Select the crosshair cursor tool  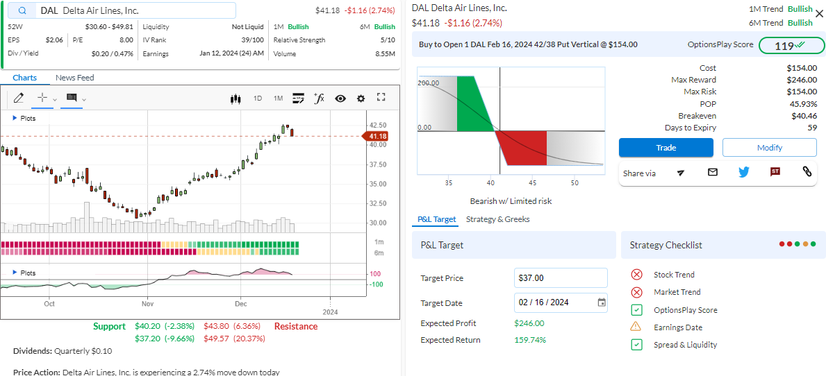[x=43, y=98]
